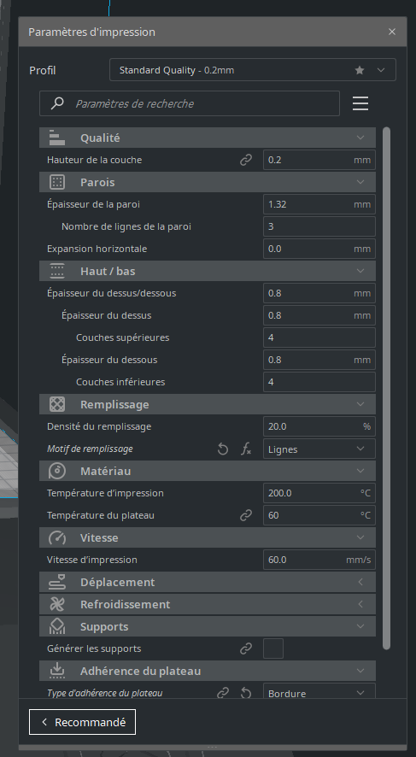Click the Qualité section layers icon
The height and width of the screenshot is (757, 416).
pyautogui.click(x=57, y=138)
